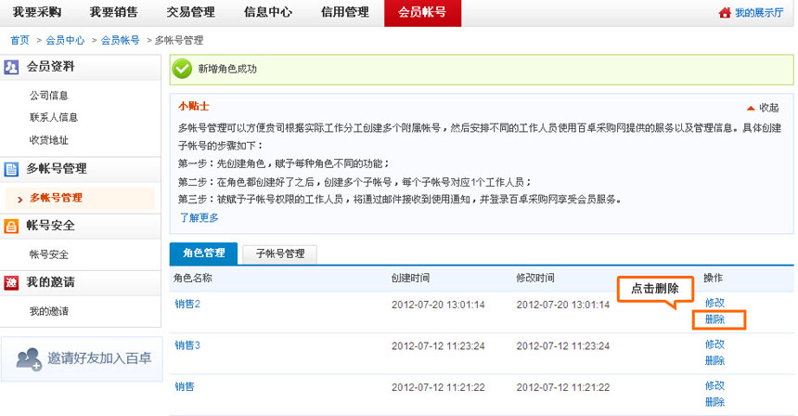Click the 会员资料 section icon

tap(12, 67)
